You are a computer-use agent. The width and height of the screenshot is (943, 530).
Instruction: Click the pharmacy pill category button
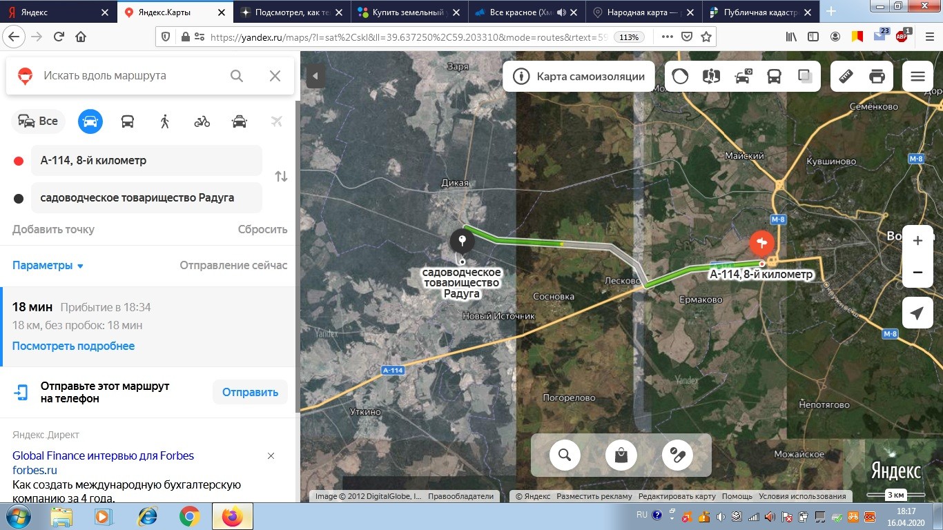677,455
